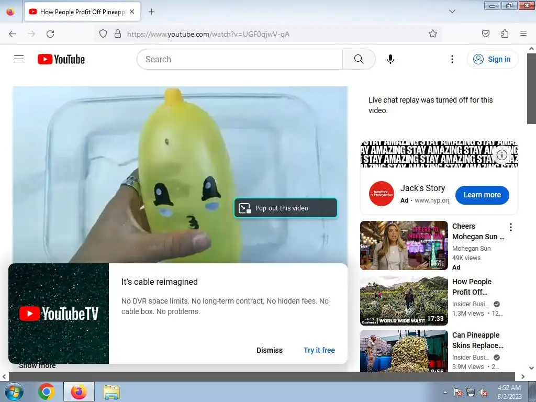Screen dimensions: 536x402
Task: Click Jack's Story ad title
Action: pyautogui.click(x=422, y=188)
